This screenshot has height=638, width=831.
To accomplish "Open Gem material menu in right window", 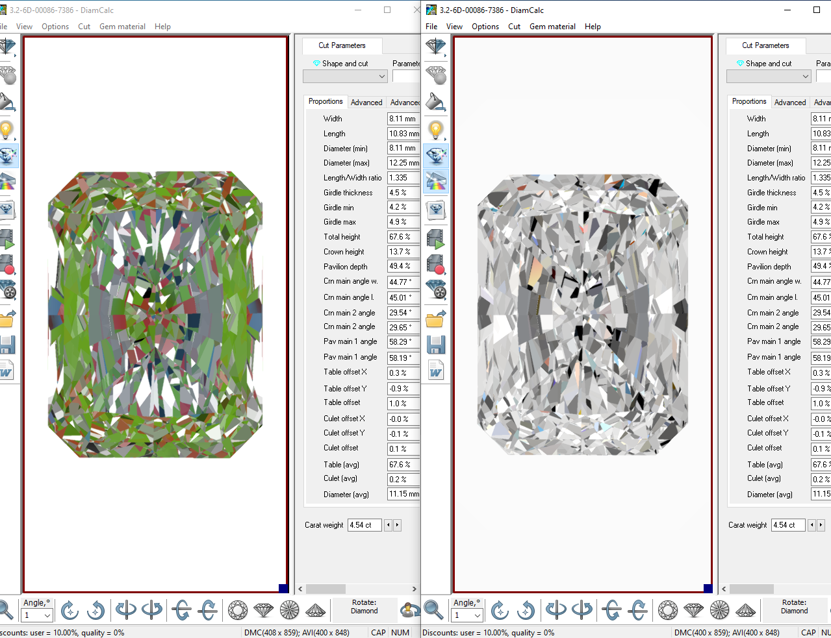I will (x=552, y=27).
